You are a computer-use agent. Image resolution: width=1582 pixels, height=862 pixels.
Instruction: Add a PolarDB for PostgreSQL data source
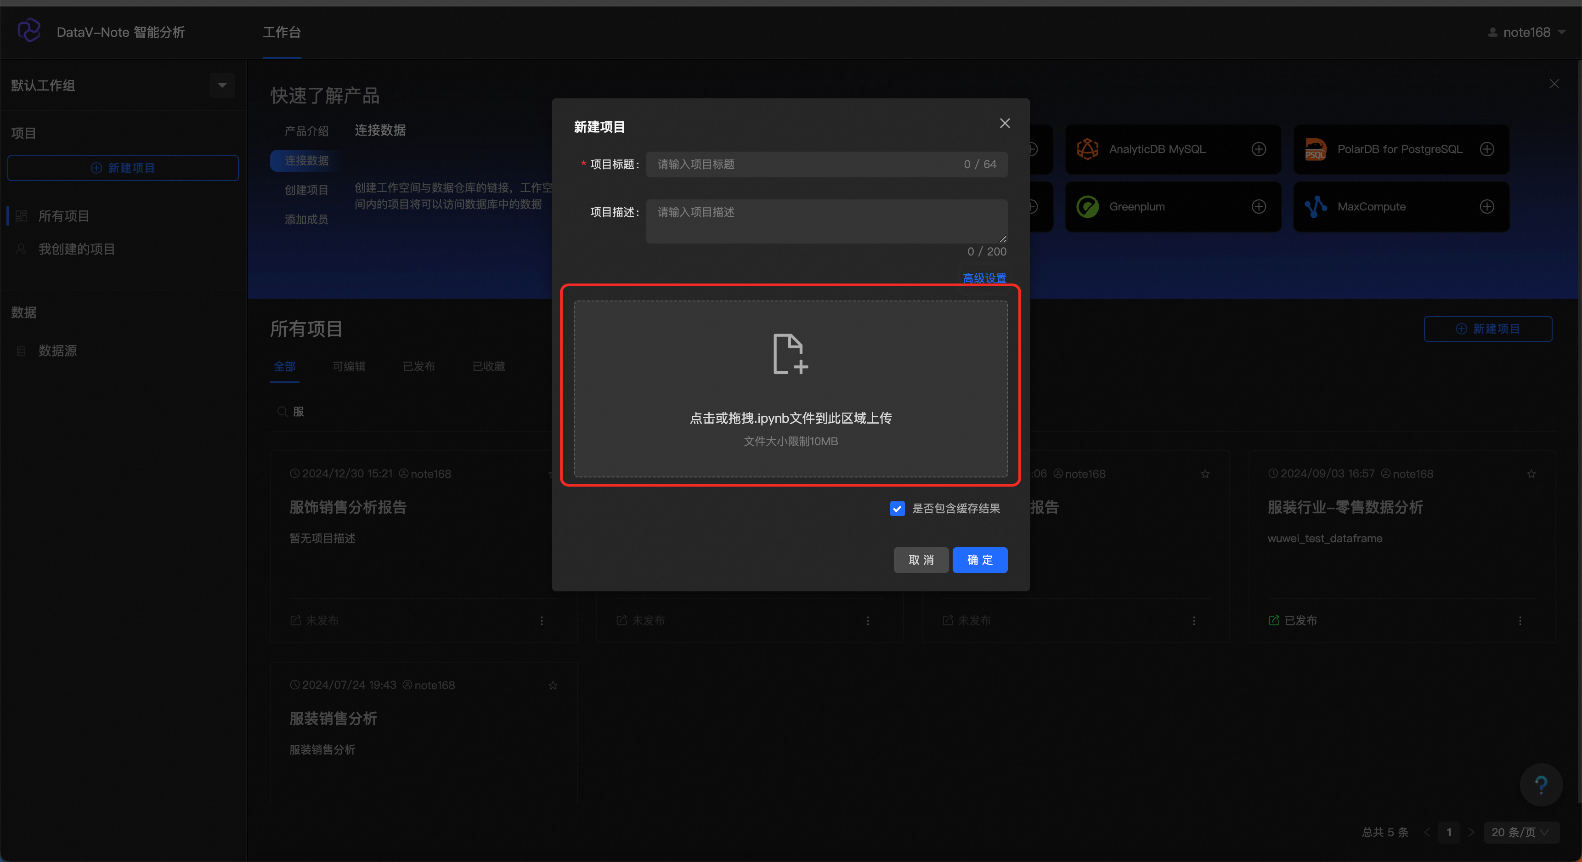tap(1487, 149)
